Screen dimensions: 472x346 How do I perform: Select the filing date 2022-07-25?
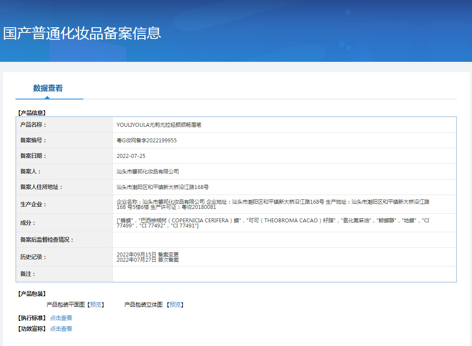131,156
